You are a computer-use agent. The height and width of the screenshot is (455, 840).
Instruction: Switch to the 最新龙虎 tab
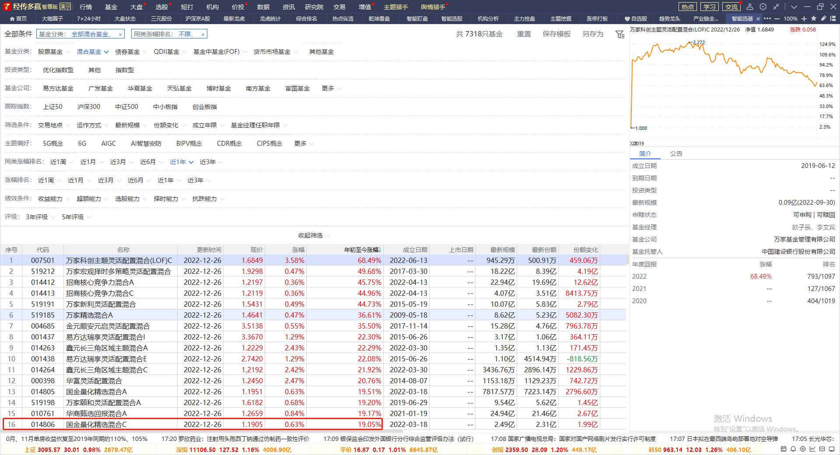[x=234, y=19]
